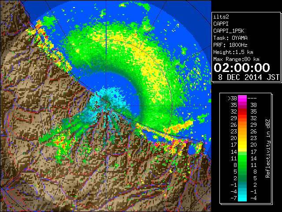Select the CAPPI_1P5K product label
The height and width of the screenshot is (212, 282).
click(229, 31)
